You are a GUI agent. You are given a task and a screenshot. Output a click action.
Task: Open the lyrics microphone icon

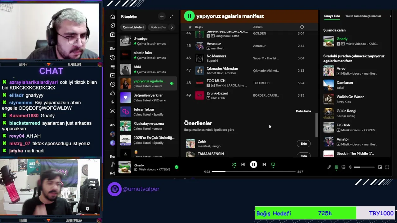pos(329,167)
